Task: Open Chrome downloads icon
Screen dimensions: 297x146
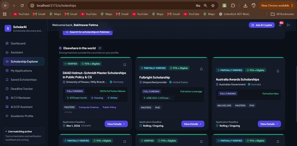Action: [245, 6]
